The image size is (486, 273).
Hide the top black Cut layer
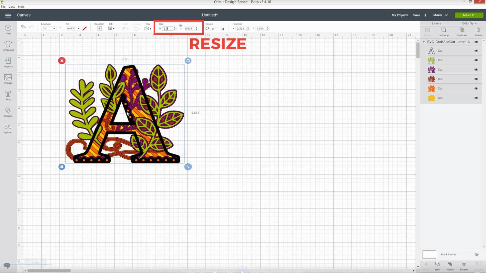click(476, 51)
